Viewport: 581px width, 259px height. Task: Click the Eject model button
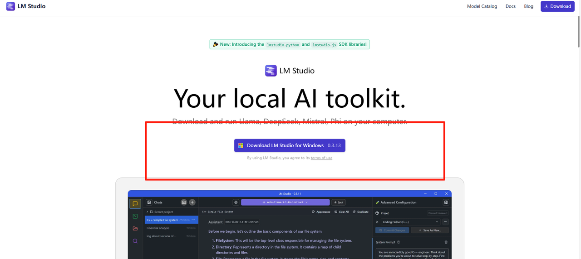tap(338, 202)
